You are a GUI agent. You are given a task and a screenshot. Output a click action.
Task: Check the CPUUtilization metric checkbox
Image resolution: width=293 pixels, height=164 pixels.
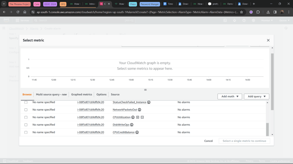point(26,117)
